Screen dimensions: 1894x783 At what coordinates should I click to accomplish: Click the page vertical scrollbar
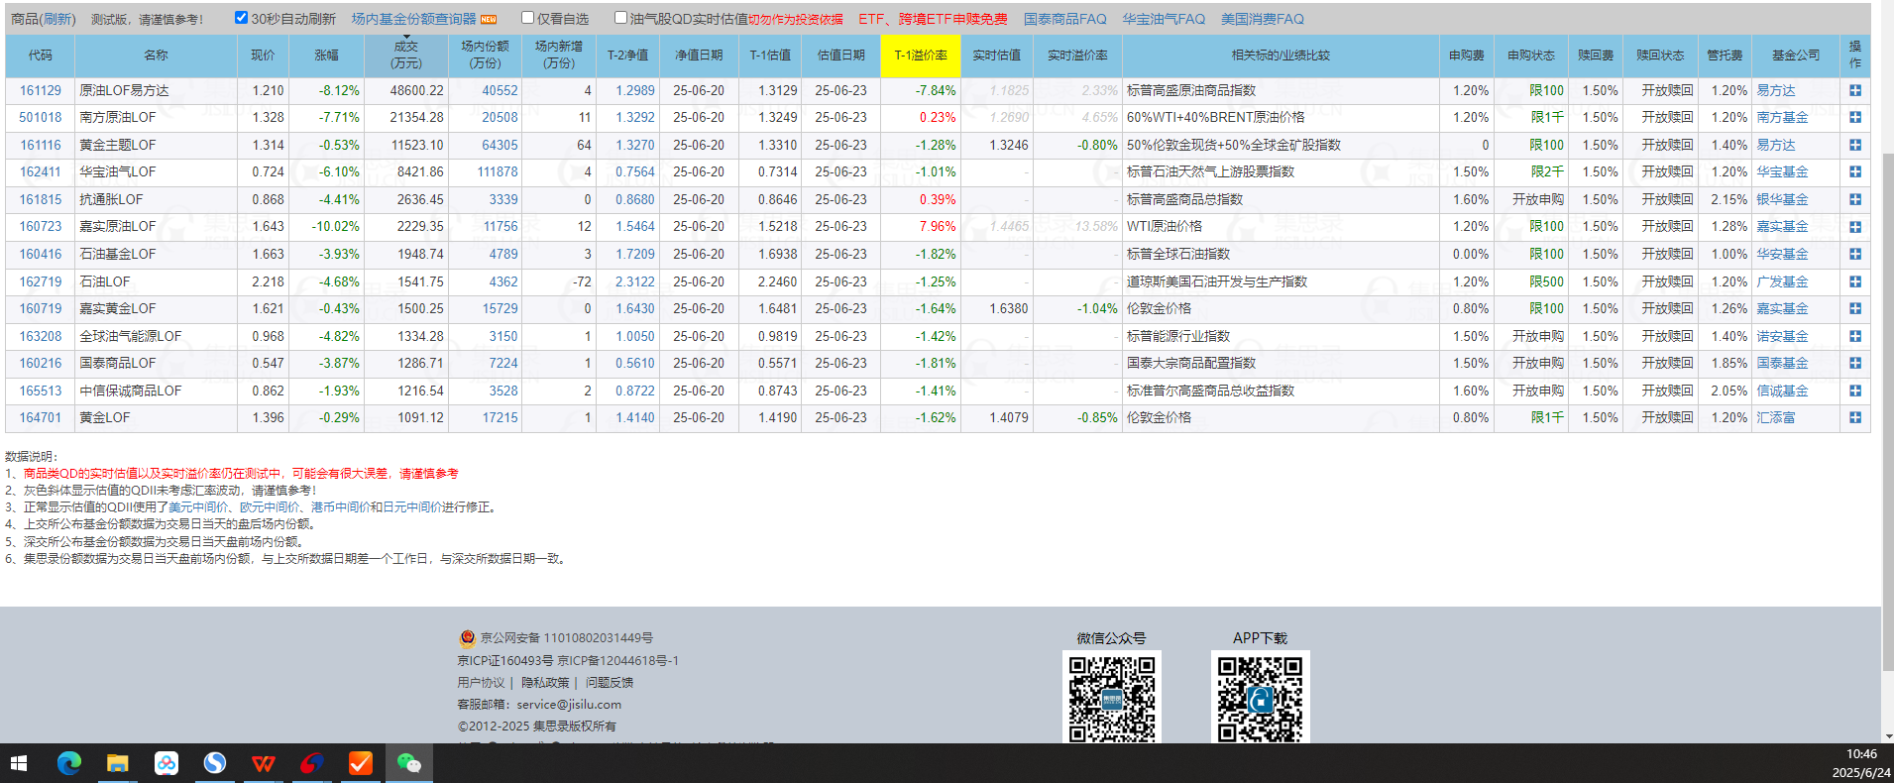(1887, 396)
